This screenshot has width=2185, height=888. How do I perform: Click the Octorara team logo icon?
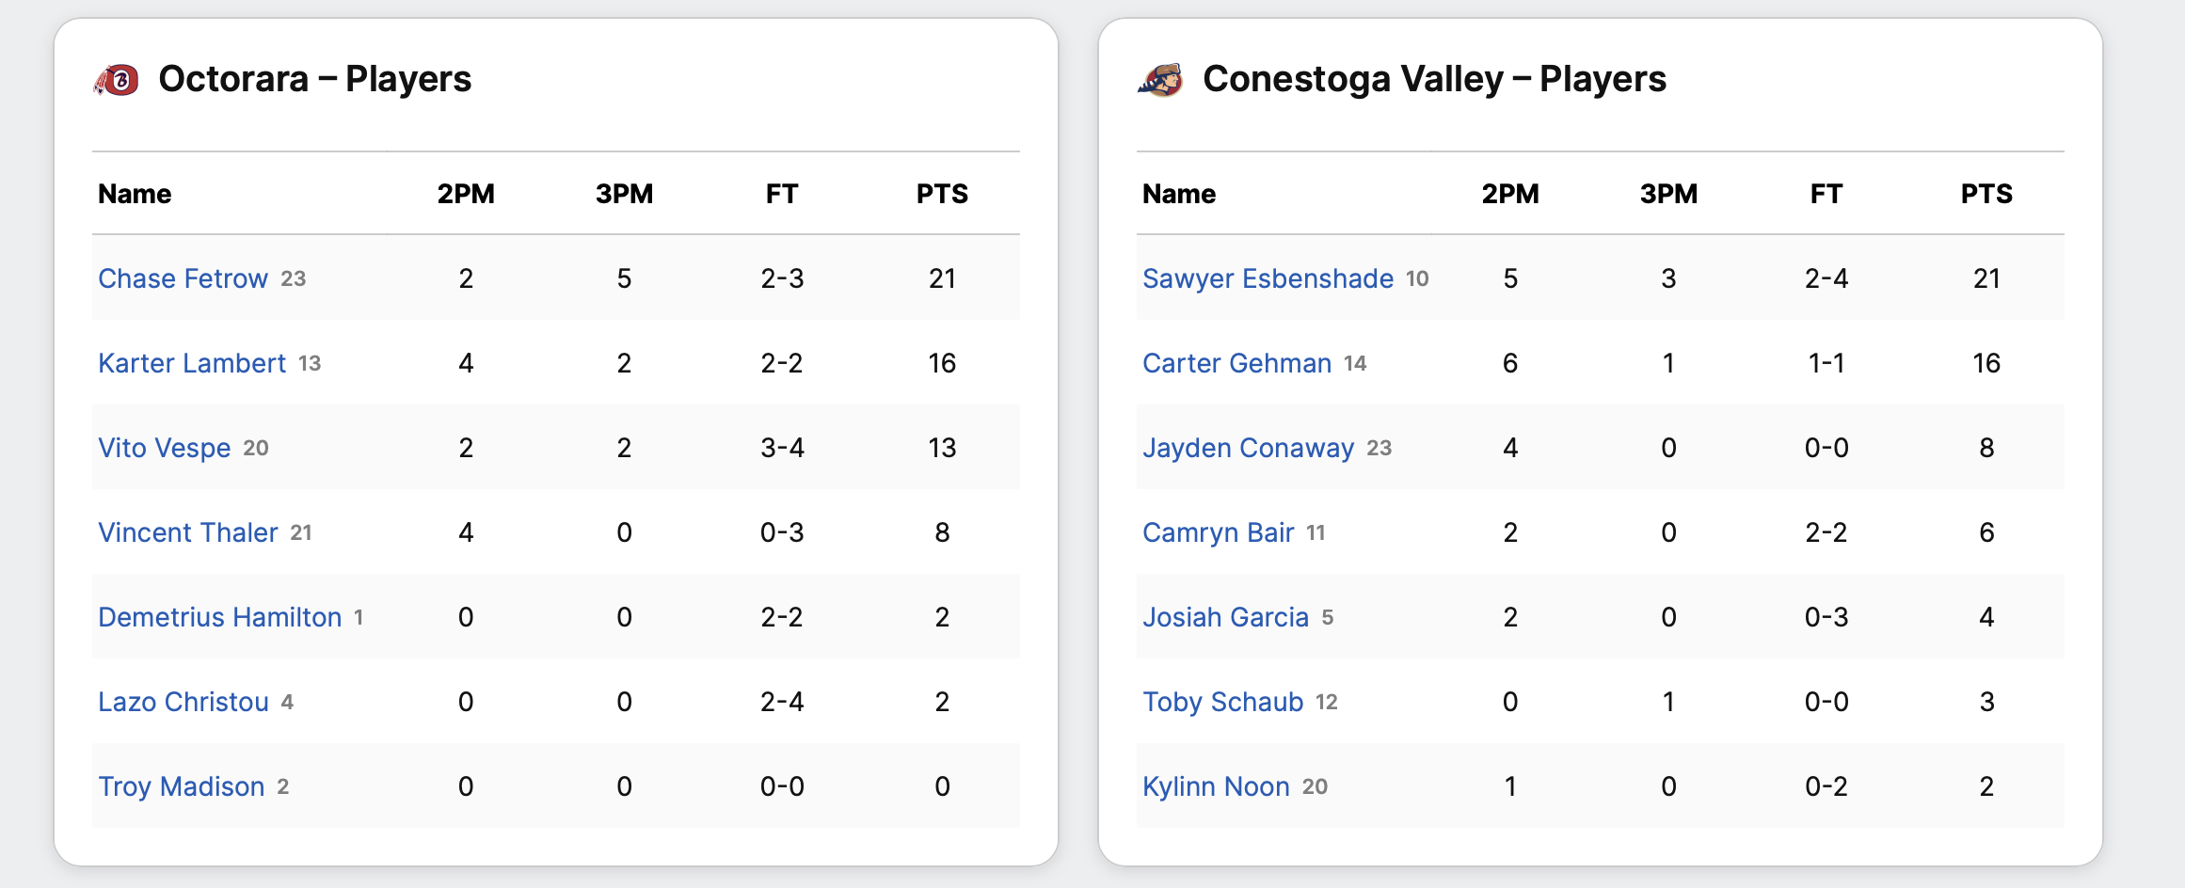pyautogui.click(x=117, y=80)
